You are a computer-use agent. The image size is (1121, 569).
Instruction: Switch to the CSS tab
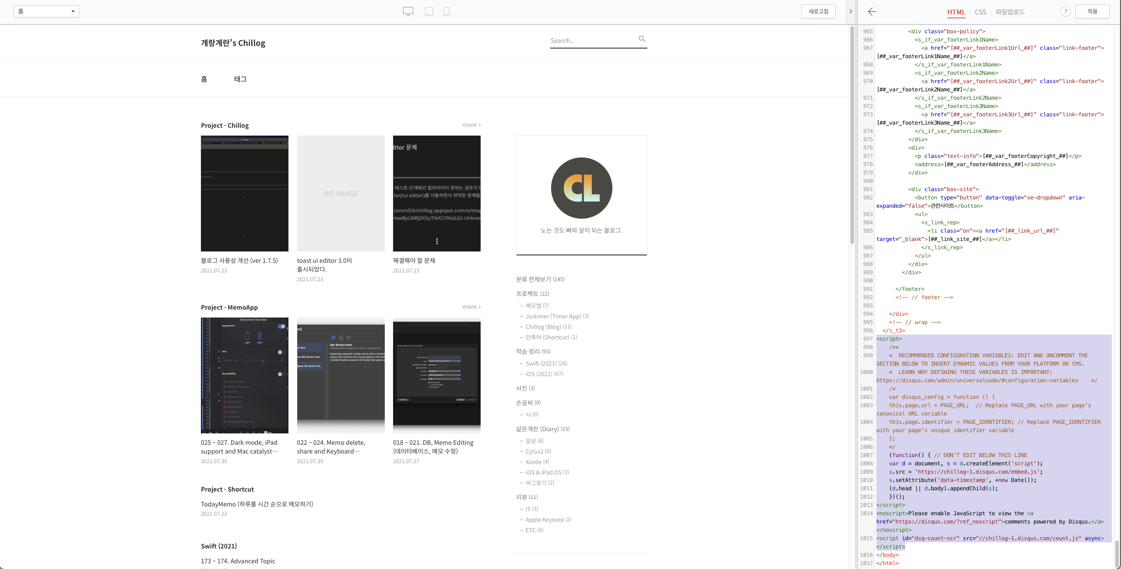click(980, 12)
